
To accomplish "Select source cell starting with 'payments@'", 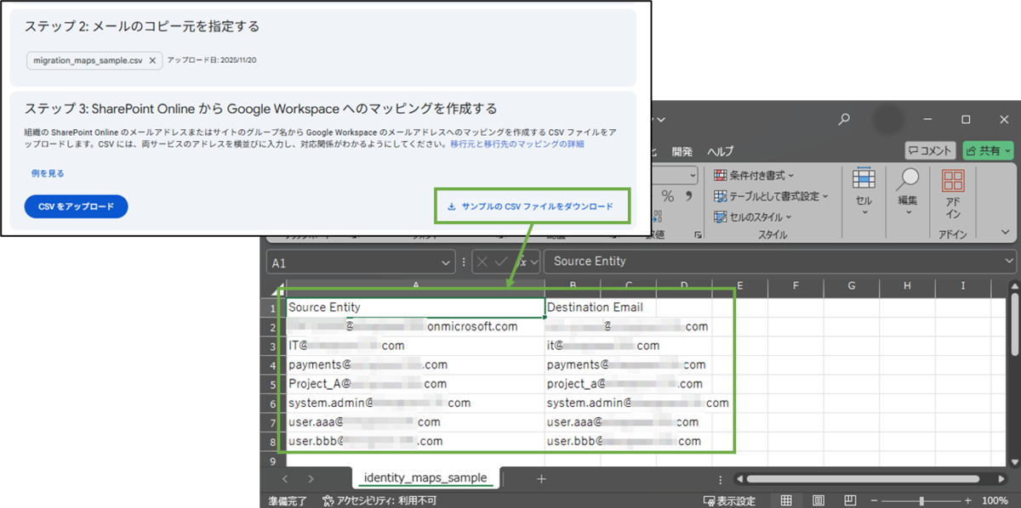I will click(x=415, y=364).
